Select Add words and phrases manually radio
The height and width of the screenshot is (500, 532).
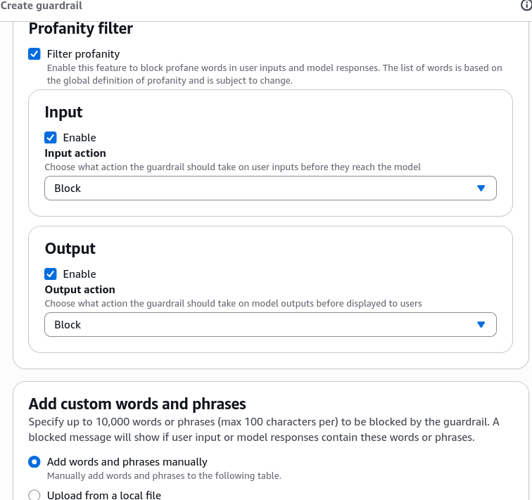pos(34,462)
